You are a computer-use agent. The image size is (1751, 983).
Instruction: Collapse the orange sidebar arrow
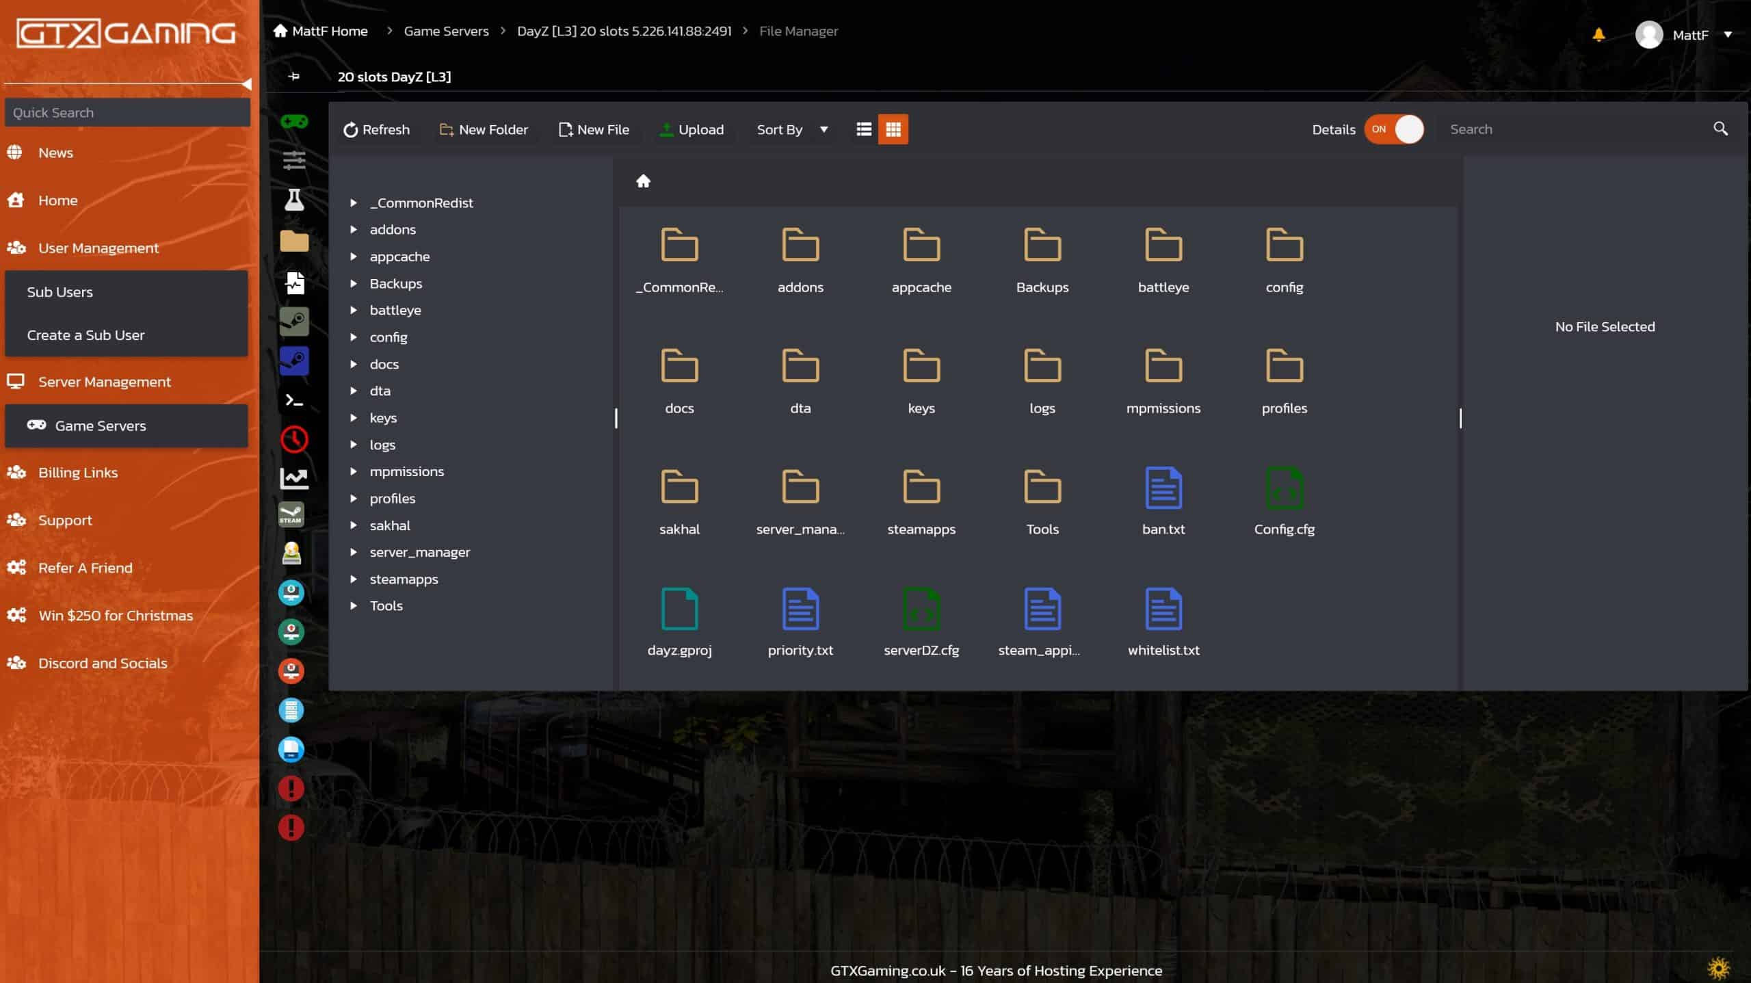point(247,84)
